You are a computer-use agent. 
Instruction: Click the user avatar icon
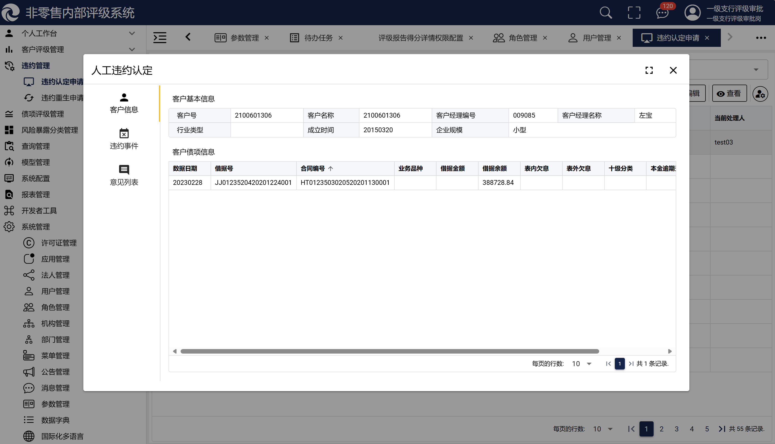(x=692, y=13)
